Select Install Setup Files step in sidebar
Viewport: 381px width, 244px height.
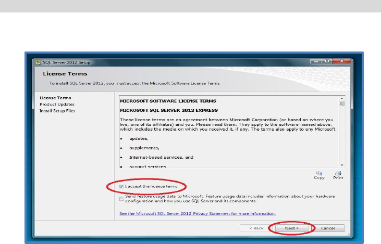coord(57,111)
